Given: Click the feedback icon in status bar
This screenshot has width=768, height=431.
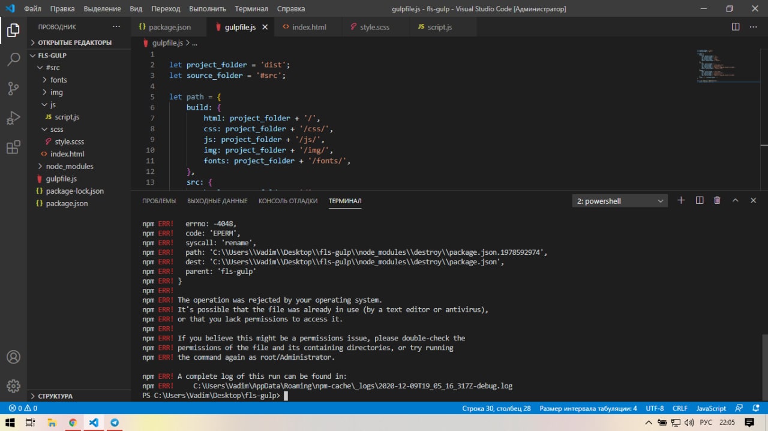Looking at the screenshot, I should pyautogui.click(x=739, y=408).
